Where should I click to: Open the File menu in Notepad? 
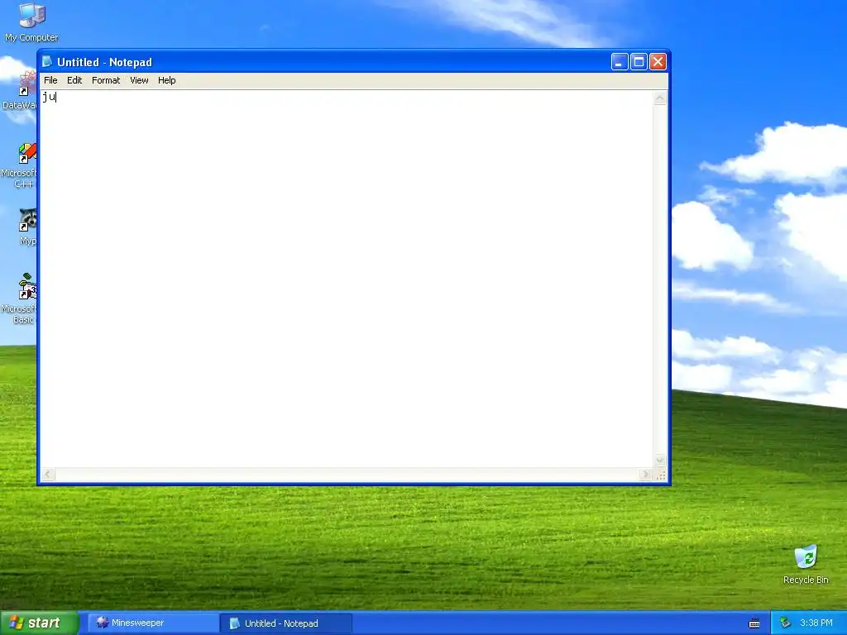tap(50, 80)
